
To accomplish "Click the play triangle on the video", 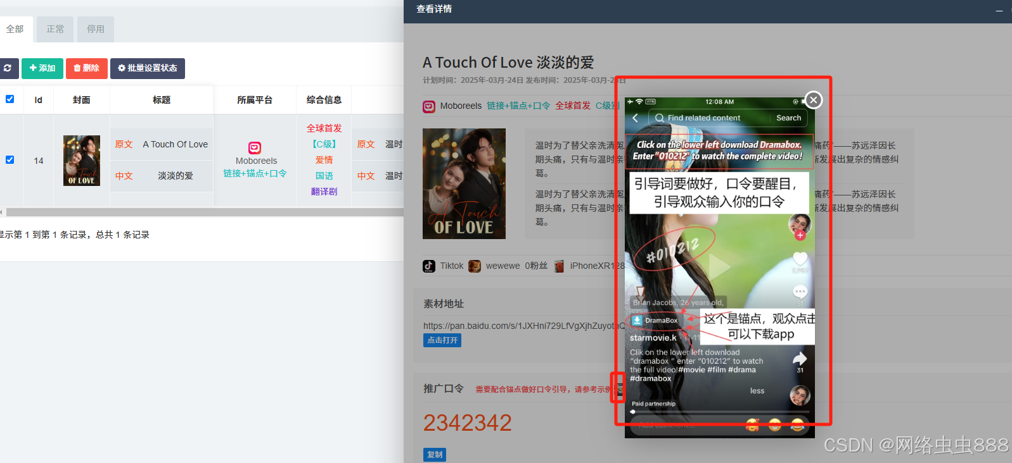I will (719, 268).
